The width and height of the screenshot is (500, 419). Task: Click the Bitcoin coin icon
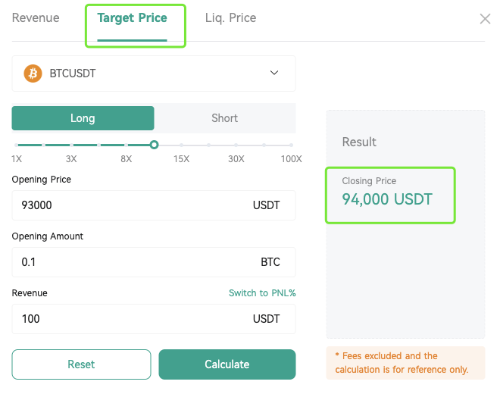(33, 73)
